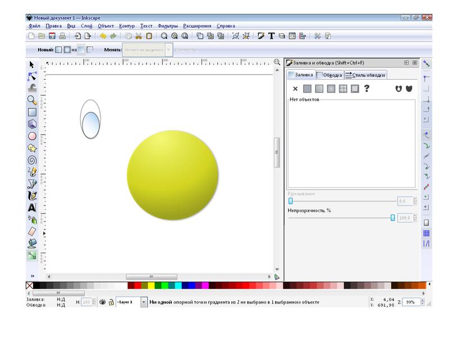Open the Фильтры menu
The height and width of the screenshot is (344, 458).
tap(168, 26)
